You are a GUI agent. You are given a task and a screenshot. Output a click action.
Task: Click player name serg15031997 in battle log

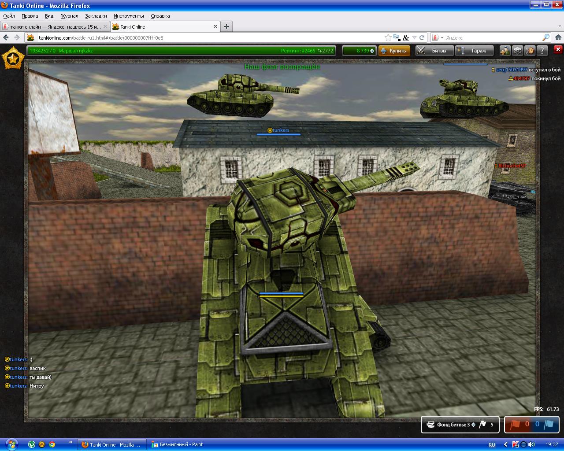(x=512, y=70)
